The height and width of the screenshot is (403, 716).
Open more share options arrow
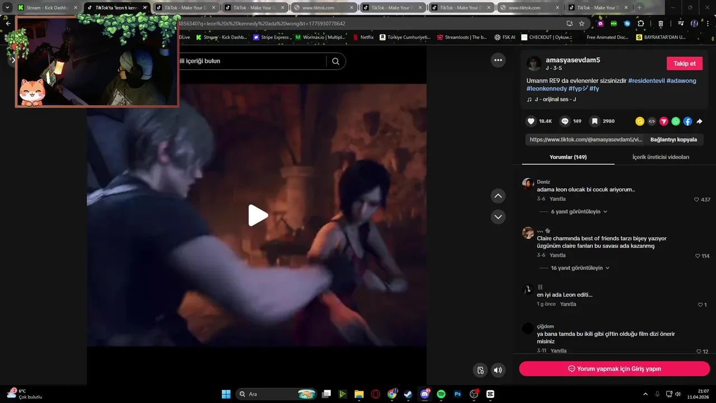[699, 121]
